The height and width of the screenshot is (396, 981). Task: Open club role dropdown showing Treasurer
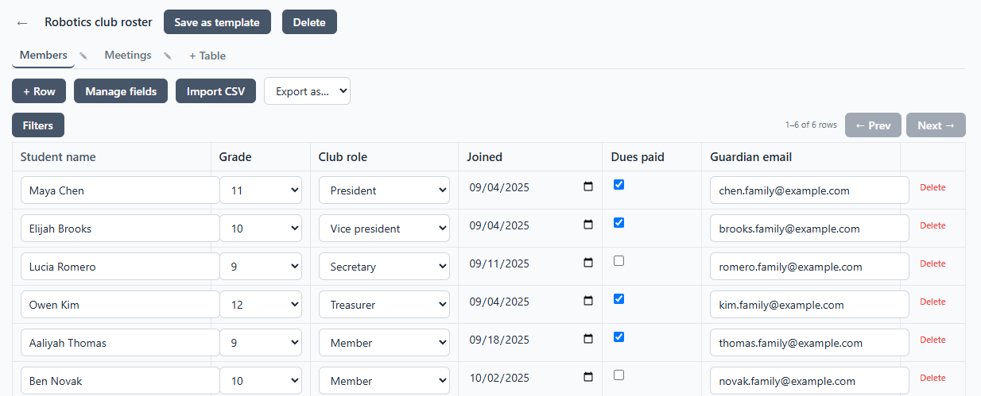tap(384, 305)
